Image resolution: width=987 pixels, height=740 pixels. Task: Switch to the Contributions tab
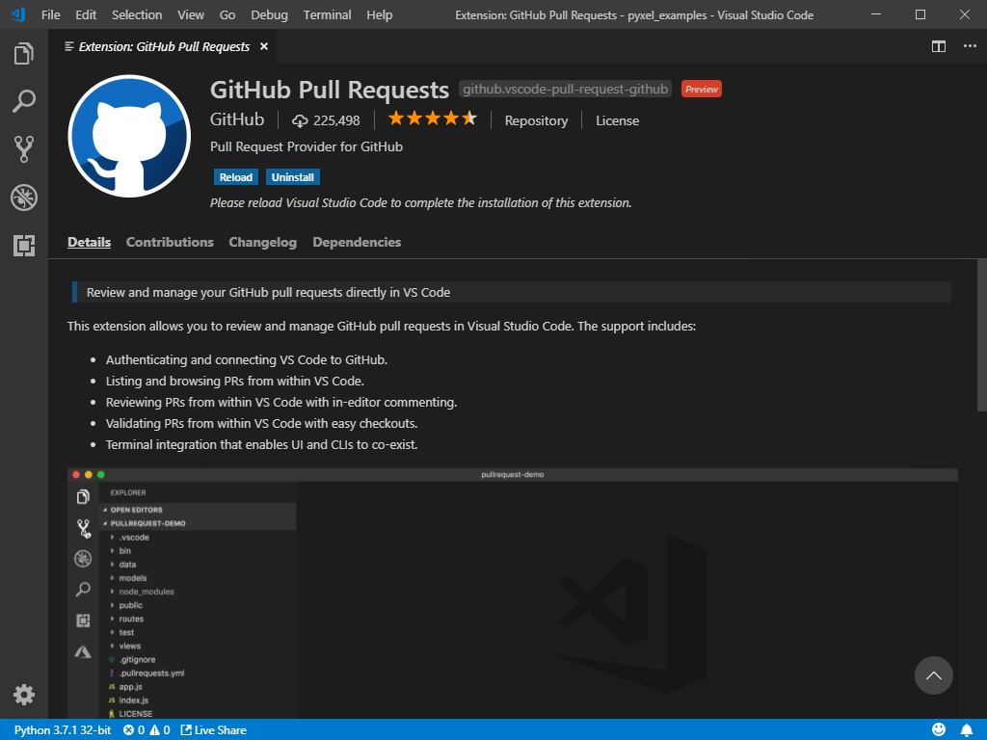170,242
